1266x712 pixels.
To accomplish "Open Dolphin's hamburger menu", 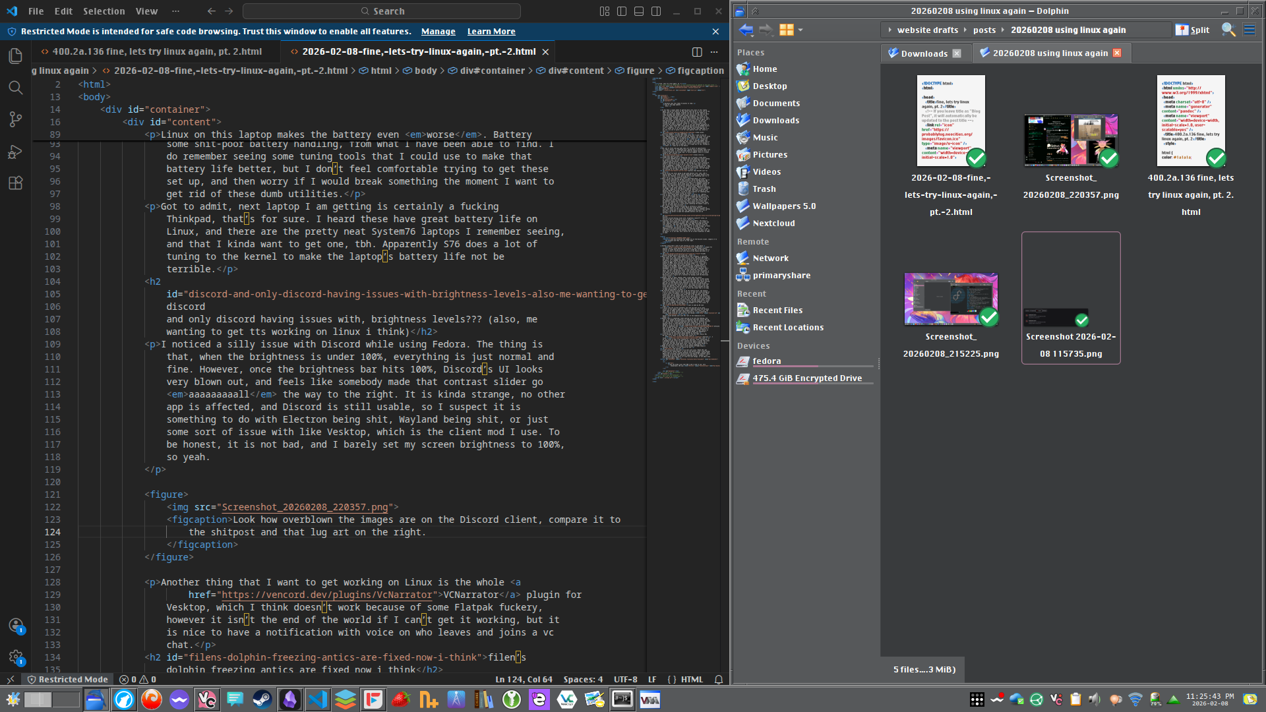I will [x=1250, y=30].
